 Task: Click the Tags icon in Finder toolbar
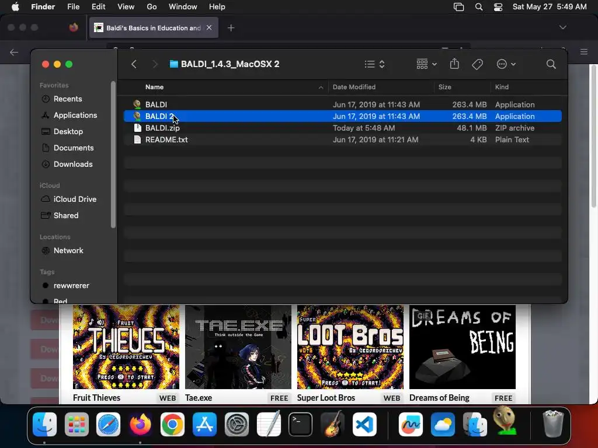[x=477, y=64]
